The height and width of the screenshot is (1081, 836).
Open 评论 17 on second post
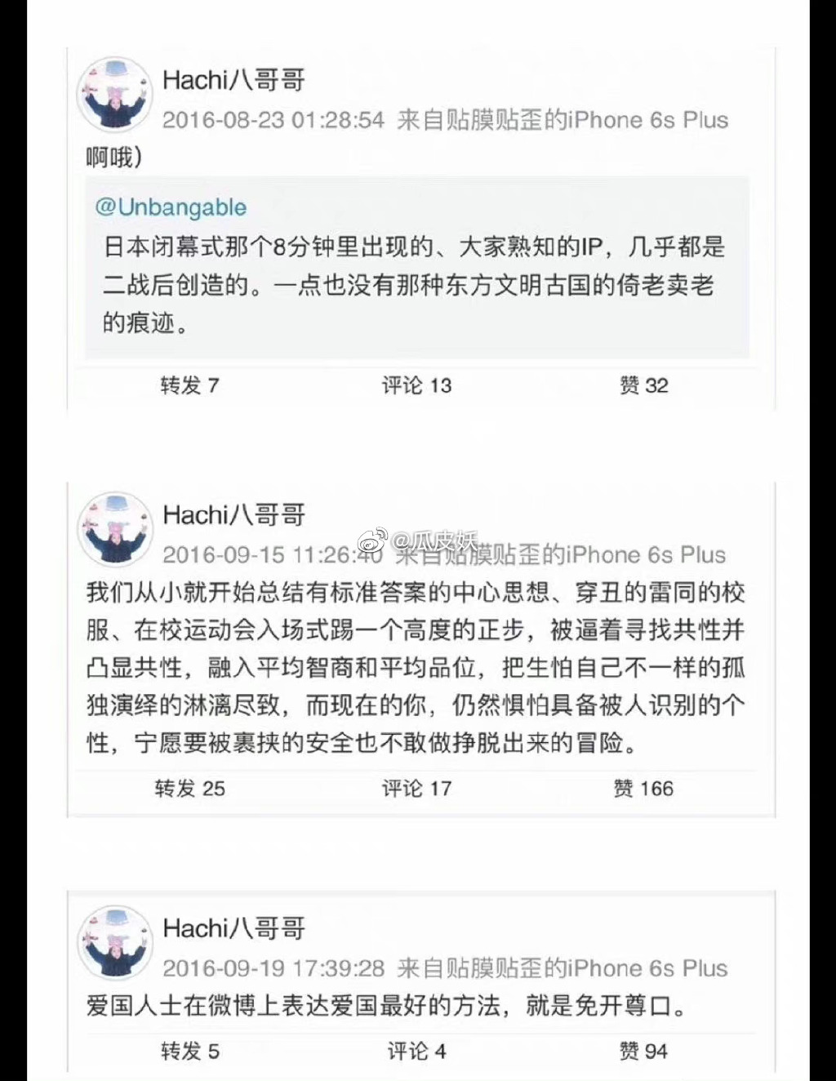[416, 789]
